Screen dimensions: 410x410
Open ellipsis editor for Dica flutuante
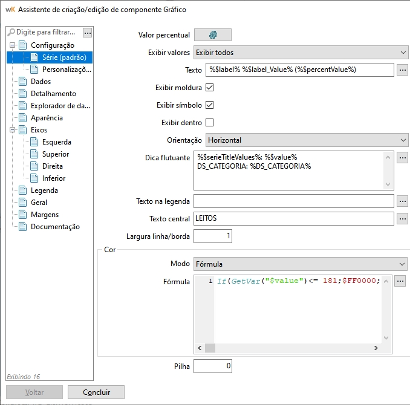click(403, 158)
